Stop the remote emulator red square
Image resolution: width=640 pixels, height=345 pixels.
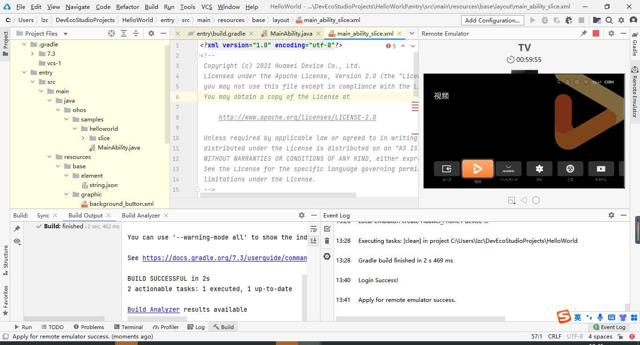click(596, 33)
